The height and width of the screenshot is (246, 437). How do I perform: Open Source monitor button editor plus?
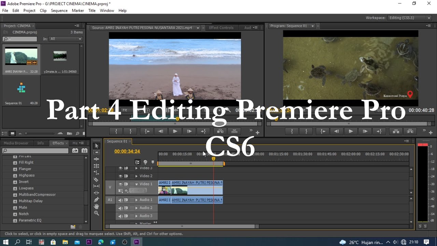pos(257,132)
